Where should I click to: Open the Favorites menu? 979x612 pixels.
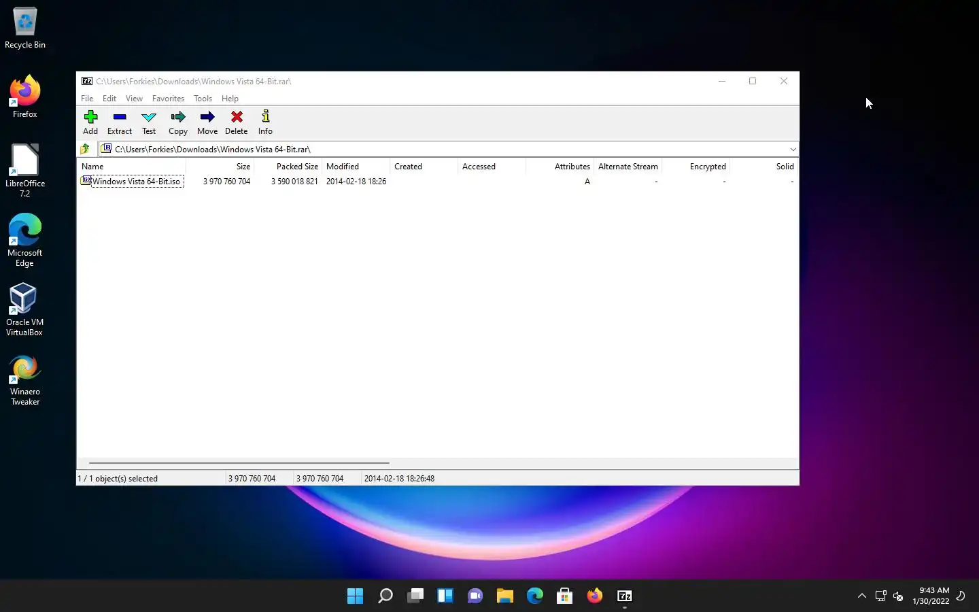pyautogui.click(x=168, y=99)
